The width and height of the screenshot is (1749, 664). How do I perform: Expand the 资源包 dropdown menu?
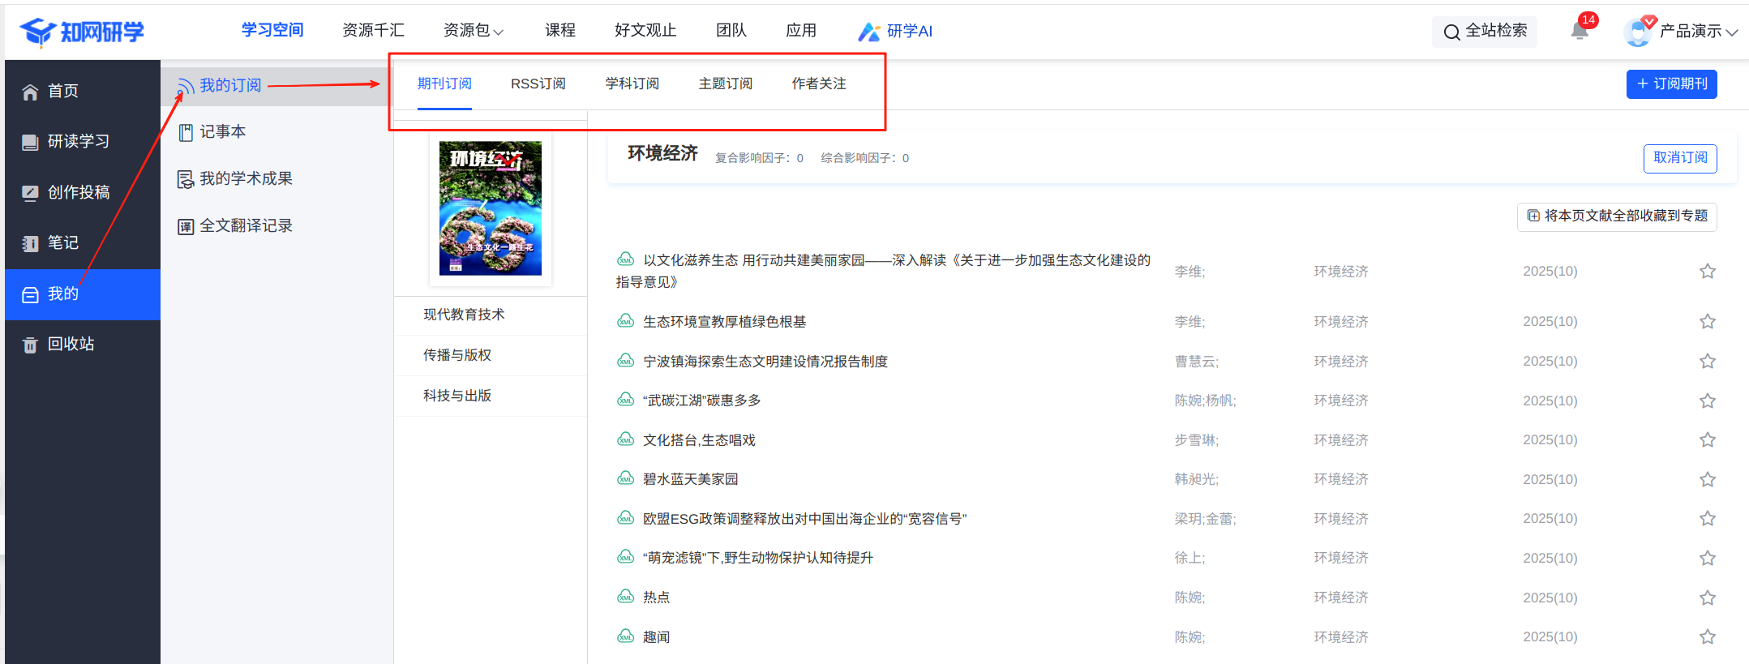[x=474, y=31]
